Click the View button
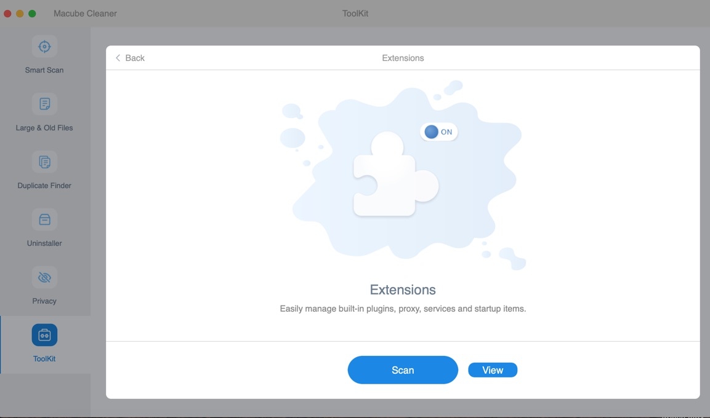 (x=493, y=370)
